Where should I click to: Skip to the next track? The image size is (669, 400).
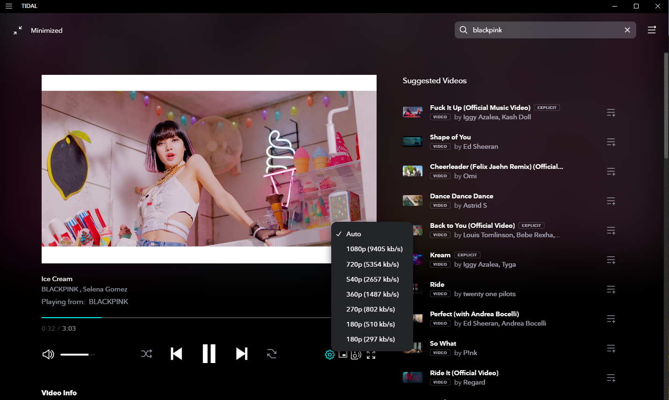point(242,354)
